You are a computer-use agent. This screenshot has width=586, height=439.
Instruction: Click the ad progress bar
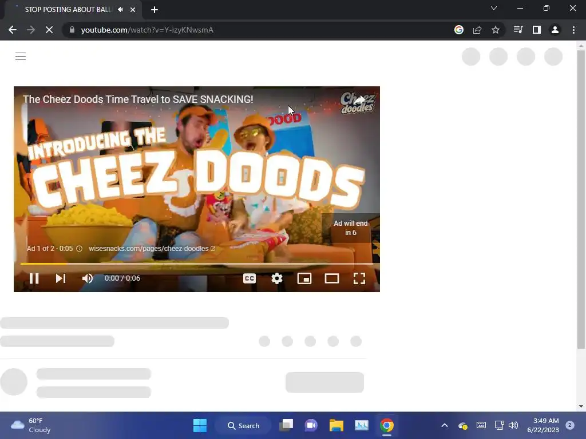pos(197,264)
